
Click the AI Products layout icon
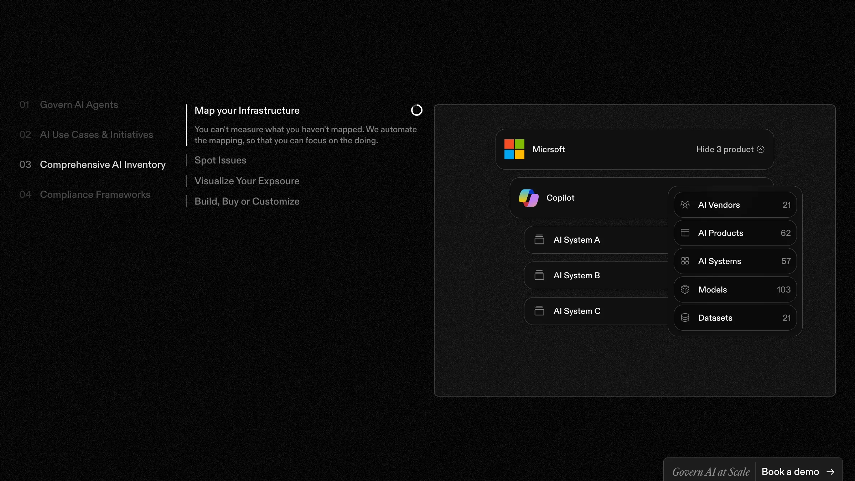[685, 233]
